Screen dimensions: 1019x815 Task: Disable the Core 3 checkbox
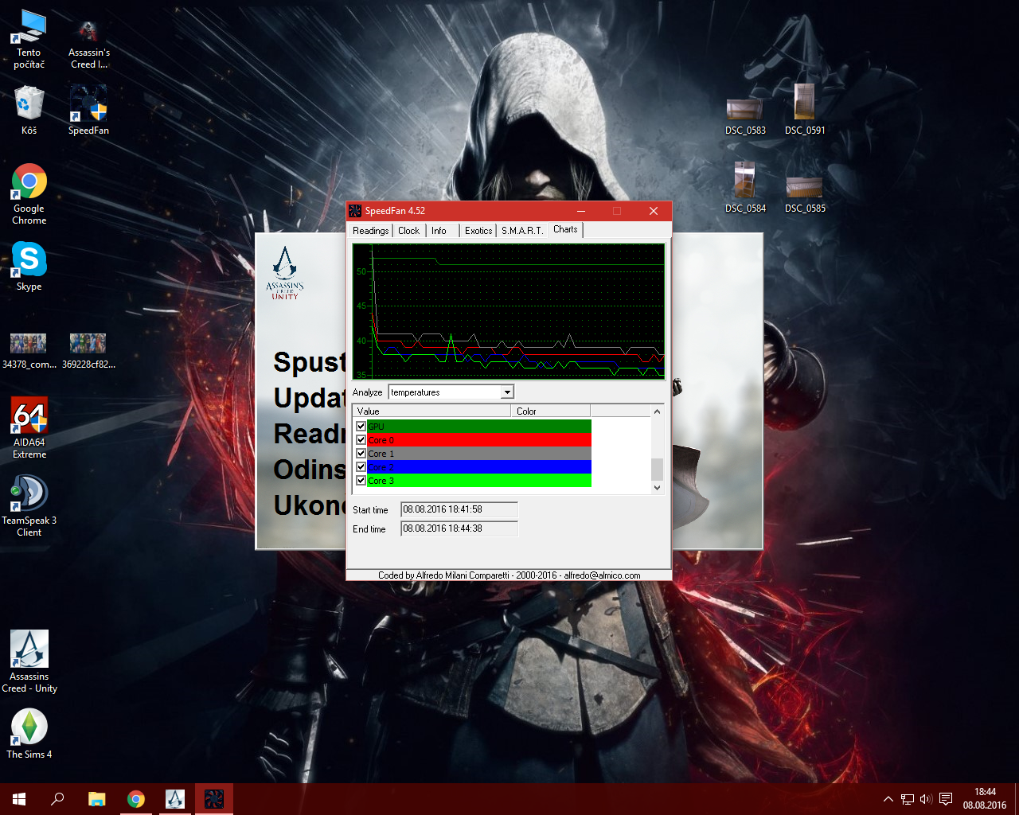361,481
